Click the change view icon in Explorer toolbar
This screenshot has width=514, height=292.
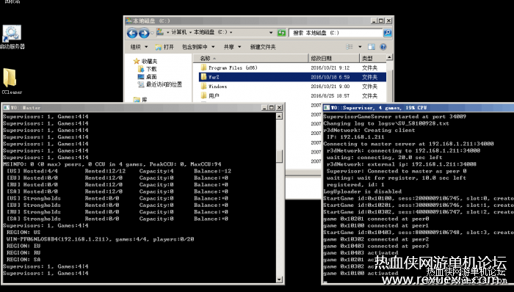[350, 47]
